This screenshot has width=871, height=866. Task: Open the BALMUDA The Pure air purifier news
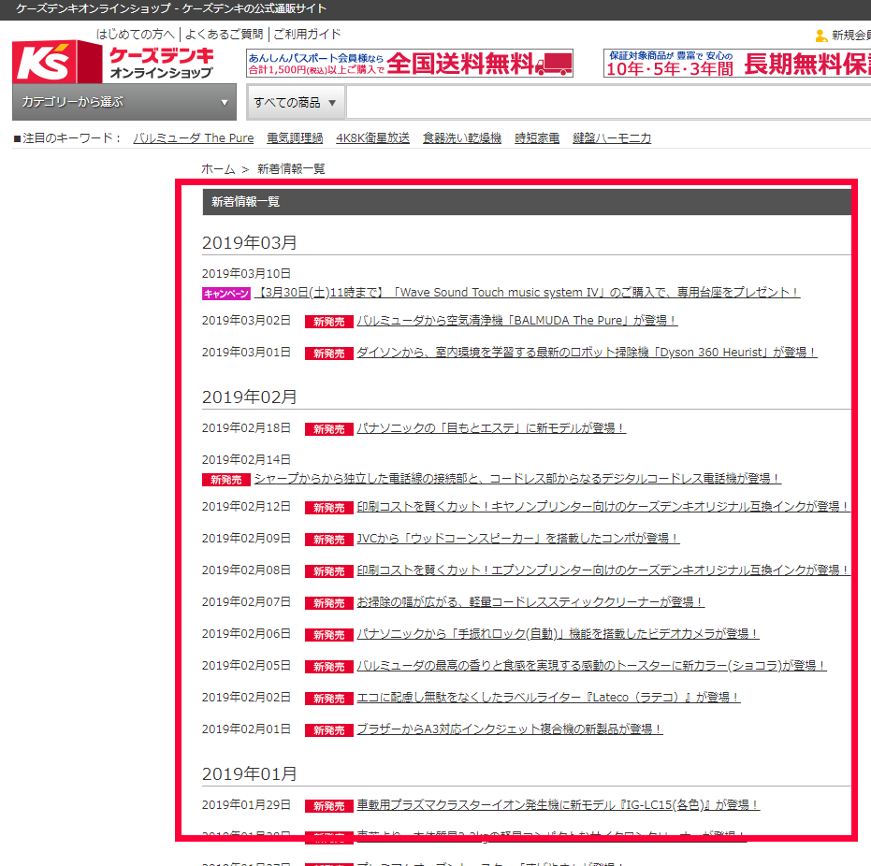[516, 321]
